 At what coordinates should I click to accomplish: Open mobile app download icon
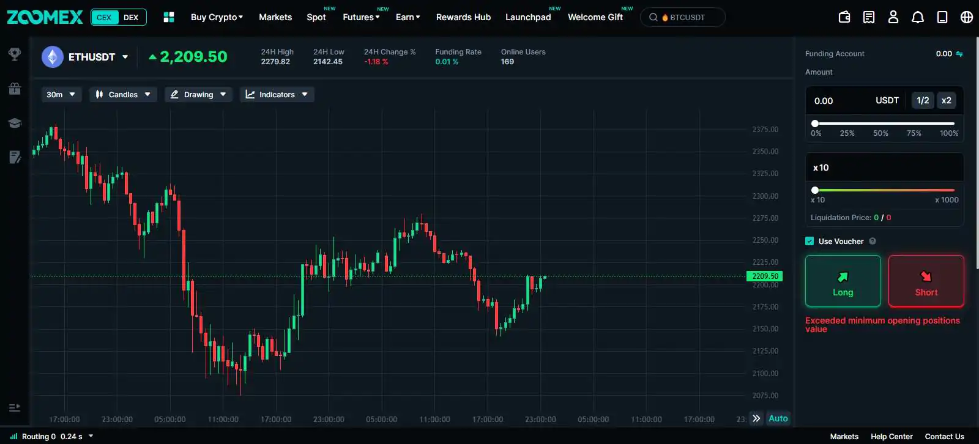tap(942, 17)
